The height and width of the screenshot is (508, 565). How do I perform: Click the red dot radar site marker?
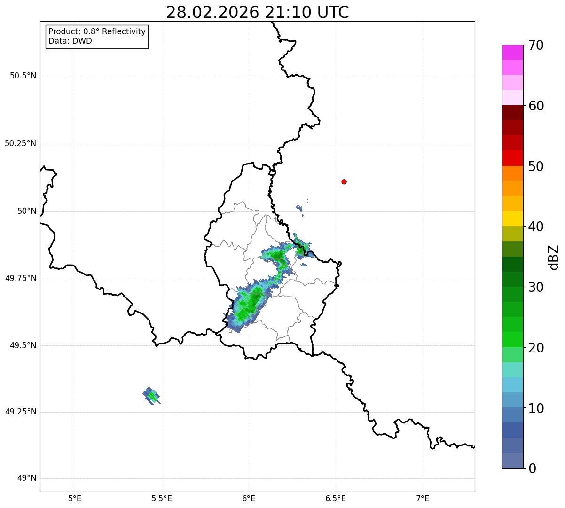coord(344,181)
